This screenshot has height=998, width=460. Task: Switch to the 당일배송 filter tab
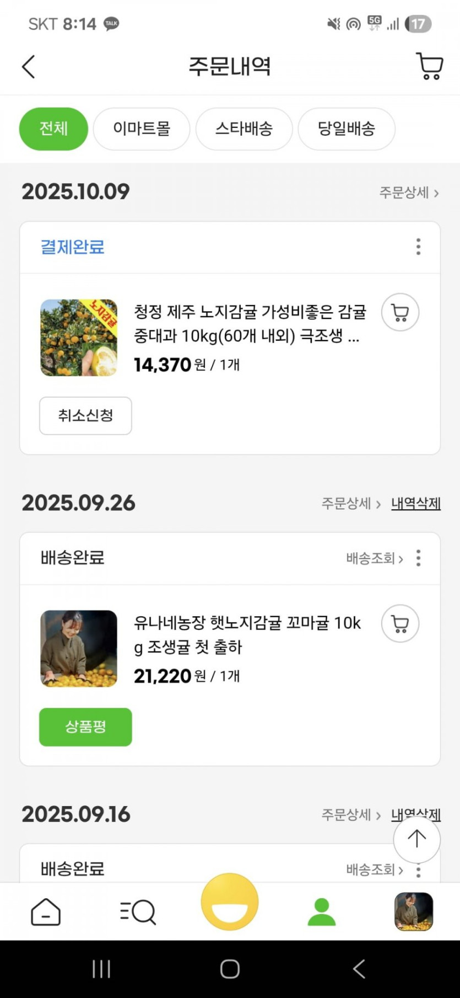(347, 129)
